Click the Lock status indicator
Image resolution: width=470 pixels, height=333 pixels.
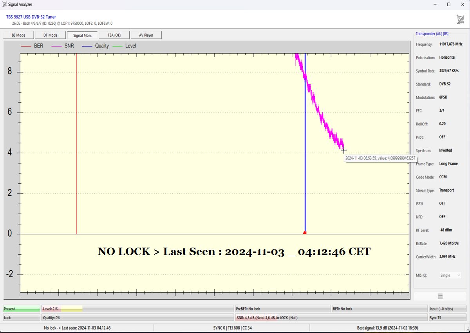(x=22, y=318)
